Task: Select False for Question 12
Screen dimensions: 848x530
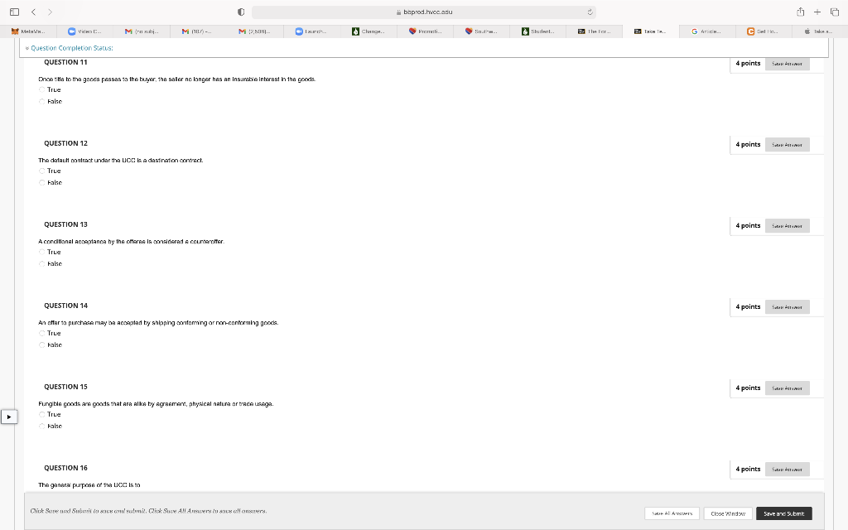Action: click(41, 183)
